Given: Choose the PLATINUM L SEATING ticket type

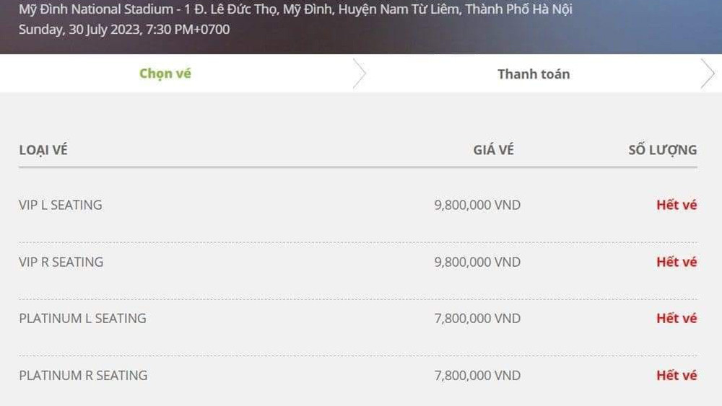Looking at the screenshot, I should point(82,318).
